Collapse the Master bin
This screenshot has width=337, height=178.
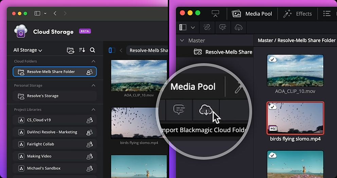point(182,40)
